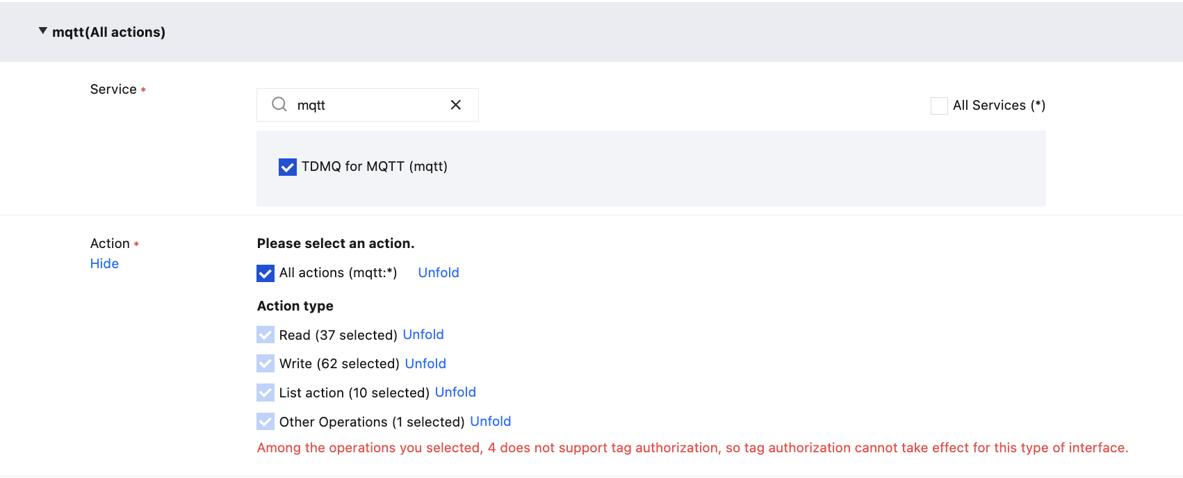The image size is (1183, 478).
Task: Uncheck All actions (mqtt:*) checkbox
Action: point(266,273)
